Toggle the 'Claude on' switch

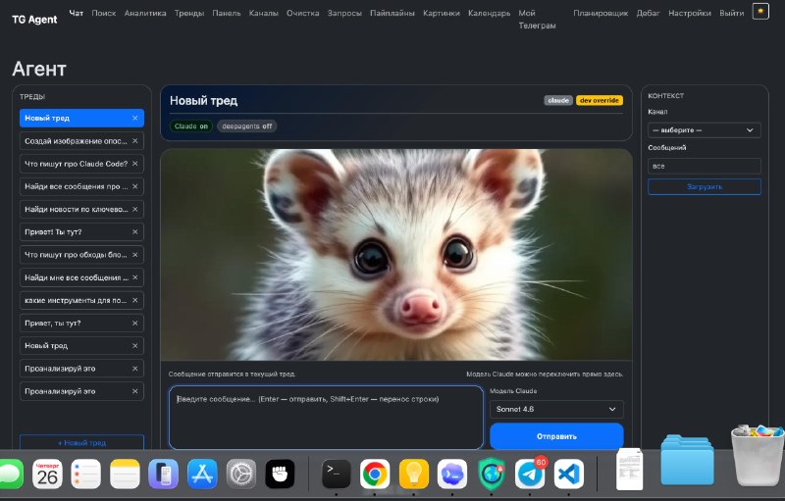tap(190, 126)
